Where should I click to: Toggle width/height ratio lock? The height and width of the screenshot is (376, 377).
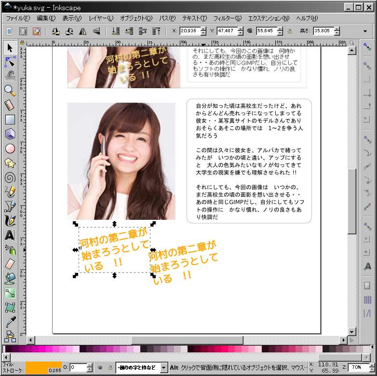coord(290,31)
